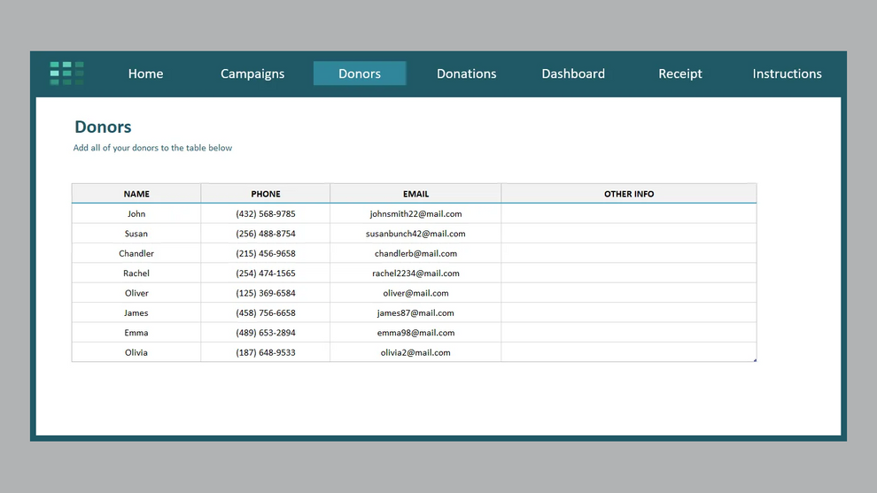Screen dimensions: 877x493
Task: Select the Donors tab
Action: [360, 73]
